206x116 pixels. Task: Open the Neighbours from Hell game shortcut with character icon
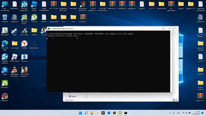click(x=14, y=72)
